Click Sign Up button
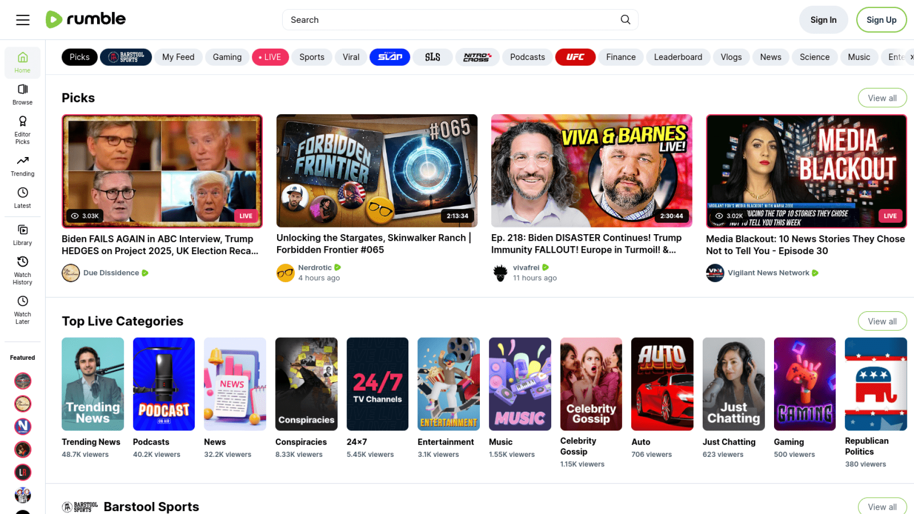 point(881,20)
